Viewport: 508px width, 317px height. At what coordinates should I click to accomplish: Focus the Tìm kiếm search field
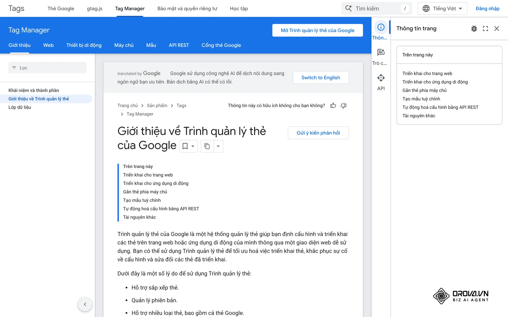tap(377, 9)
